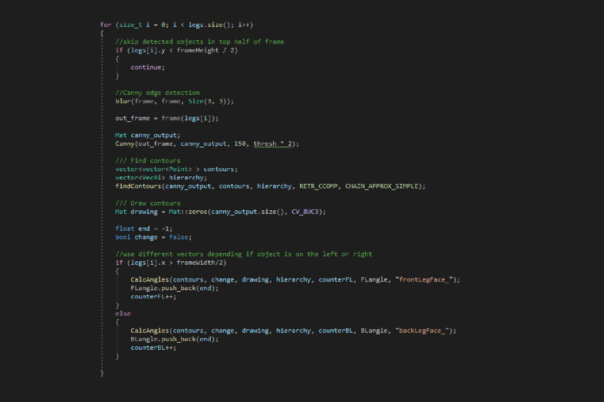This screenshot has width=604, height=402.
Task: Click the squiggly-underlined "thresh * 2" expression
Action: point(272,144)
